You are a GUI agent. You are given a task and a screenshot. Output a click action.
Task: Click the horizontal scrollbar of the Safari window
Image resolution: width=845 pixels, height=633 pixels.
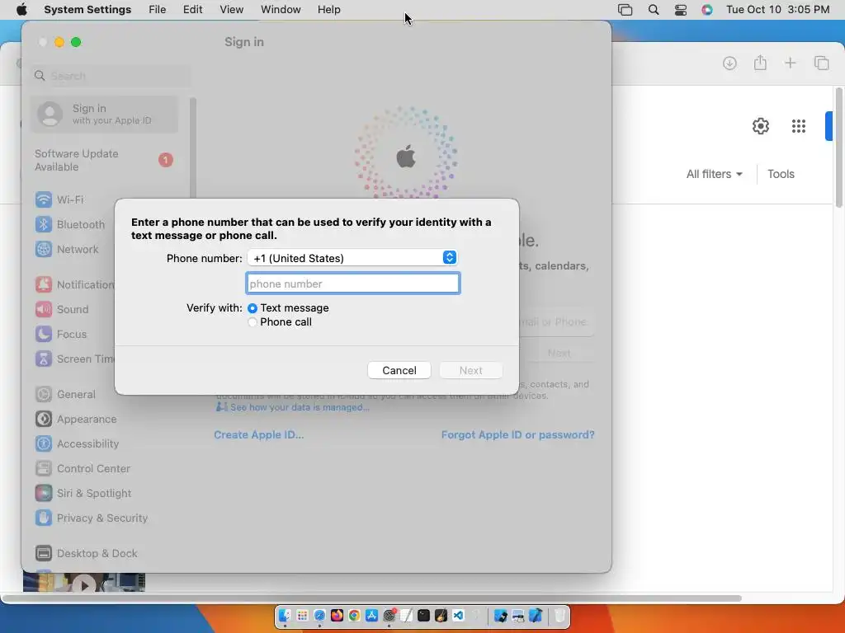point(372,598)
